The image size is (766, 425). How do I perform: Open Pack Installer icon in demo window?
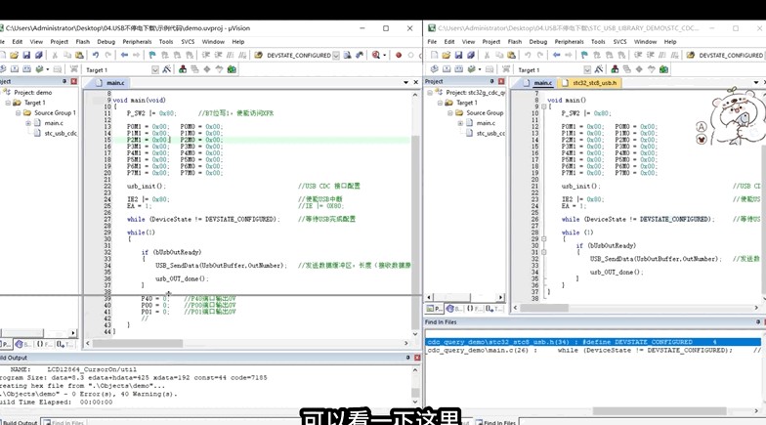[x=232, y=69]
